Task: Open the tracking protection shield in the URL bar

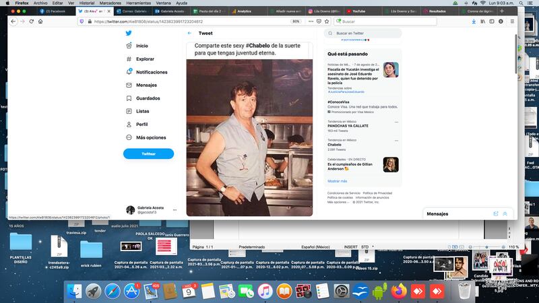Action: point(82,22)
